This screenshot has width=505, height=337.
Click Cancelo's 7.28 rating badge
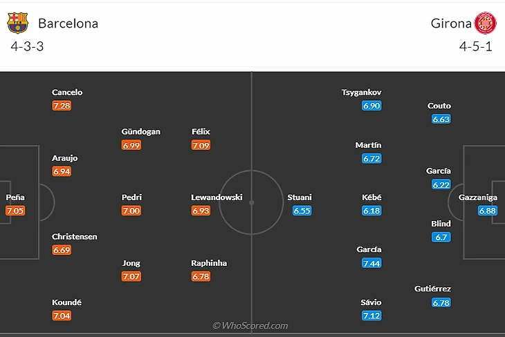(x=62, y=106)
